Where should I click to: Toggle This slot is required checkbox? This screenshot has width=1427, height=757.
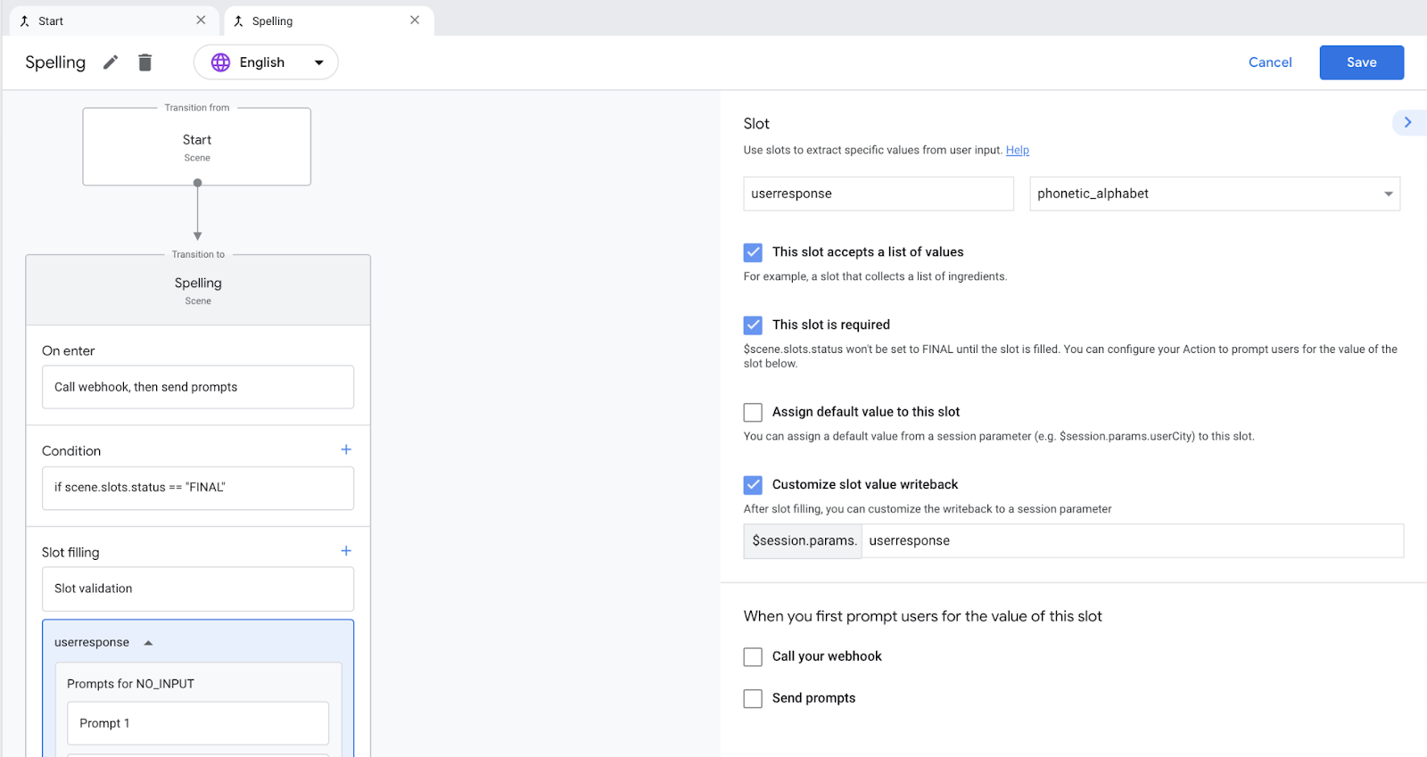[x=754, y=325]
